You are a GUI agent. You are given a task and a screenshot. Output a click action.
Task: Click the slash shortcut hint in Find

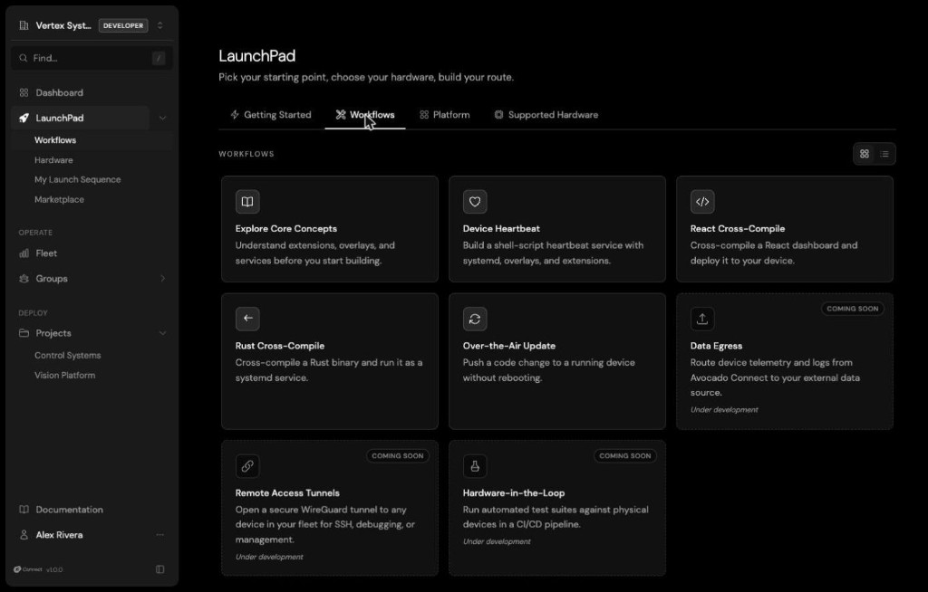point(158,58)
